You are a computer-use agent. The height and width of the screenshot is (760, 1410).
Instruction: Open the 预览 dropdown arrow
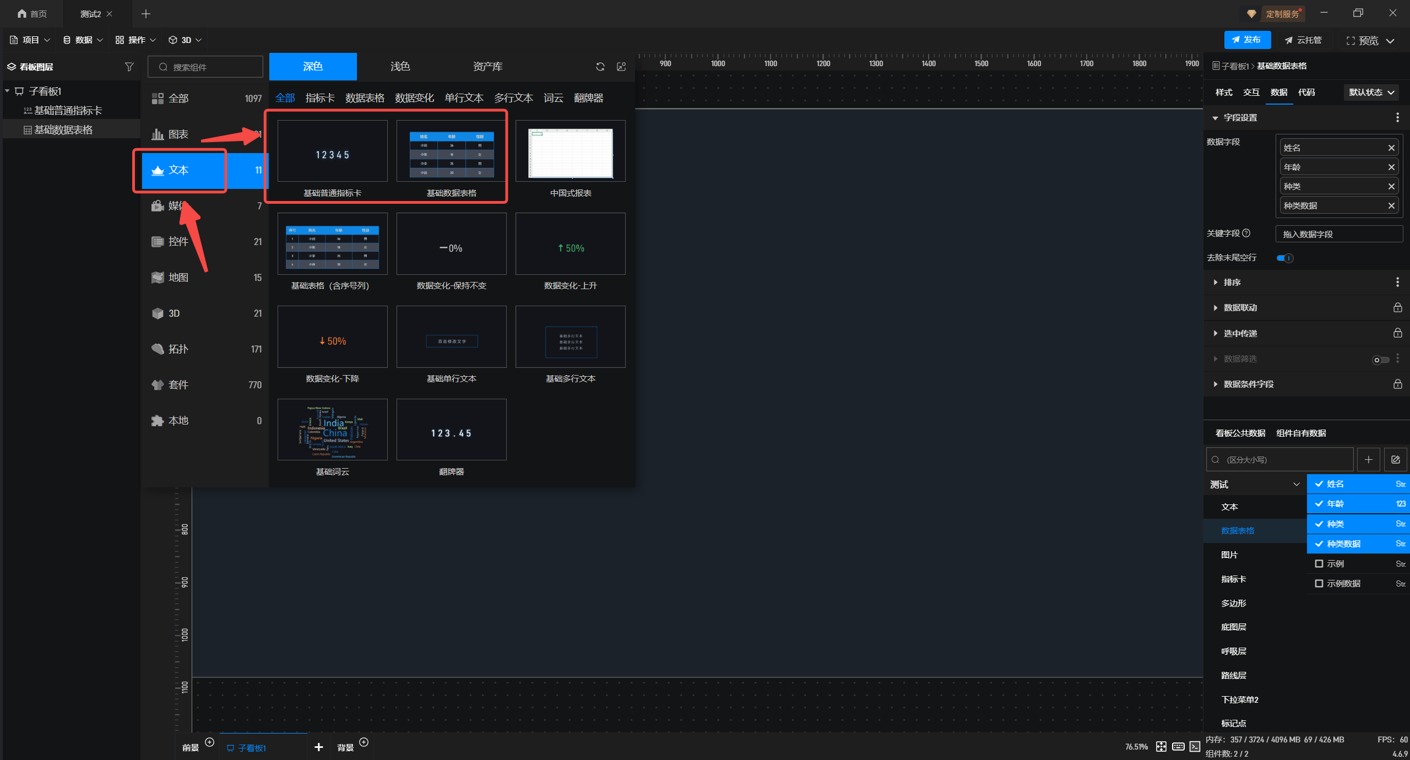point(1390,41)
